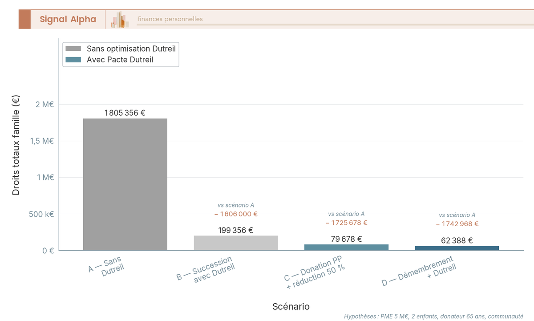Click the axis tick label 500 k€
This screenshot has width=534, height=321.
(x=41, y=214)
